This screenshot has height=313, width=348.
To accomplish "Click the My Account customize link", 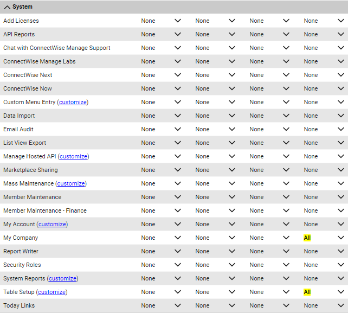I will pyautogui.click(x=53, y=224).
